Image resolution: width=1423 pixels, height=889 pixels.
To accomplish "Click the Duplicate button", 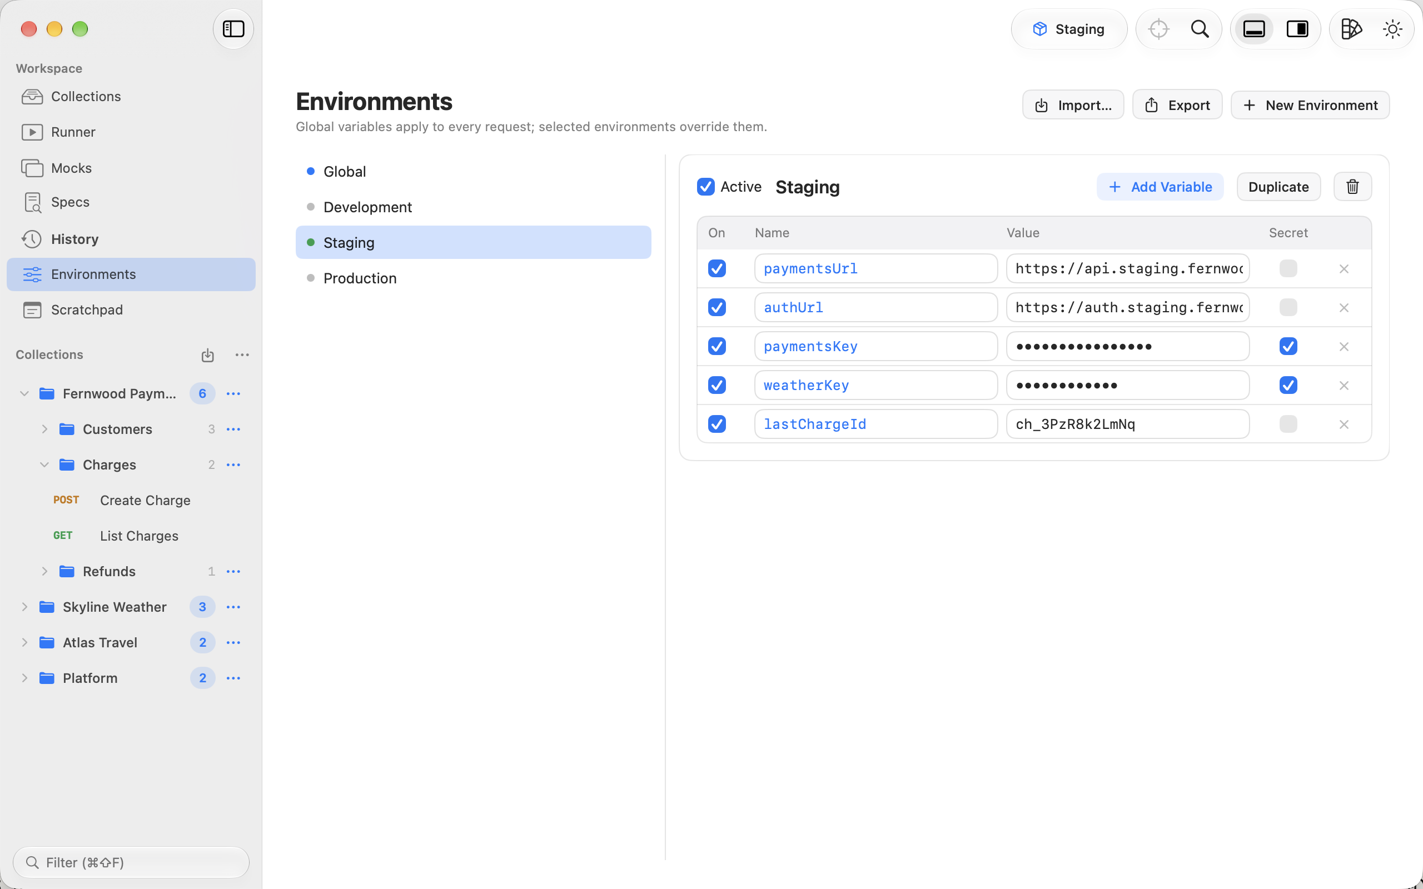I will (1278, 186).
